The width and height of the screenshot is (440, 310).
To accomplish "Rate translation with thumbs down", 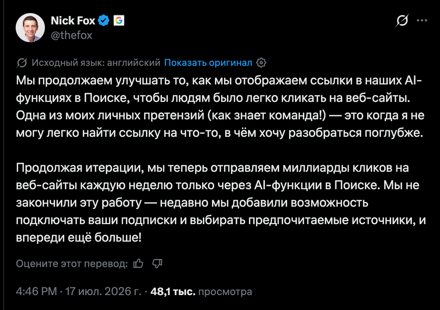I will tap(157, 263).
